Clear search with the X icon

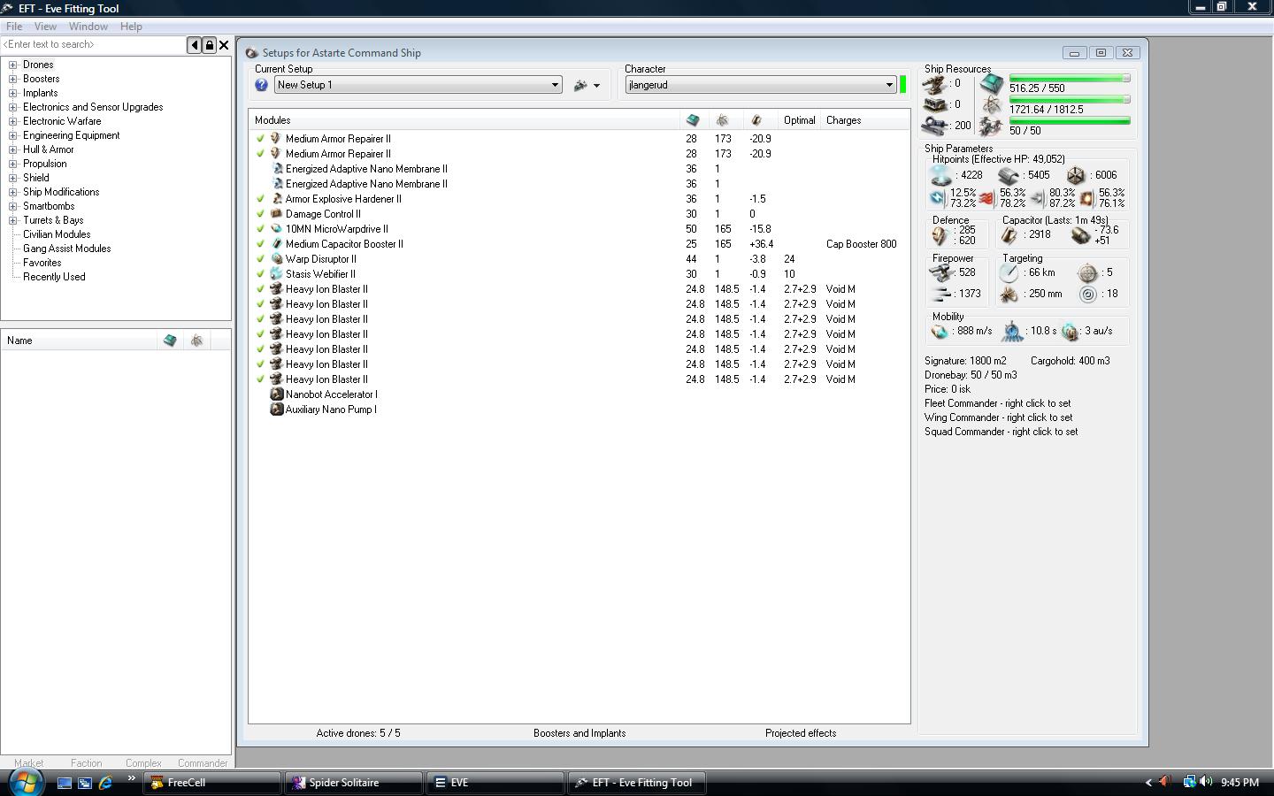(224, 45)
